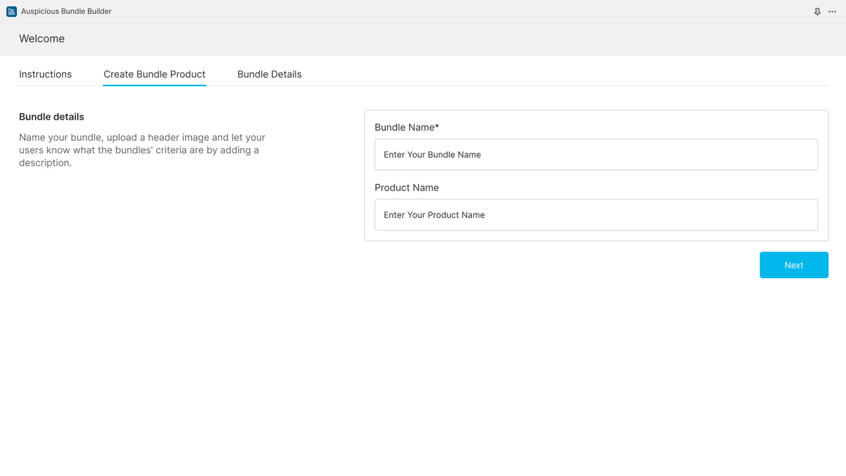846x476 pixels.
Task: Click the bundle description paragraph text
Action: 141,150
